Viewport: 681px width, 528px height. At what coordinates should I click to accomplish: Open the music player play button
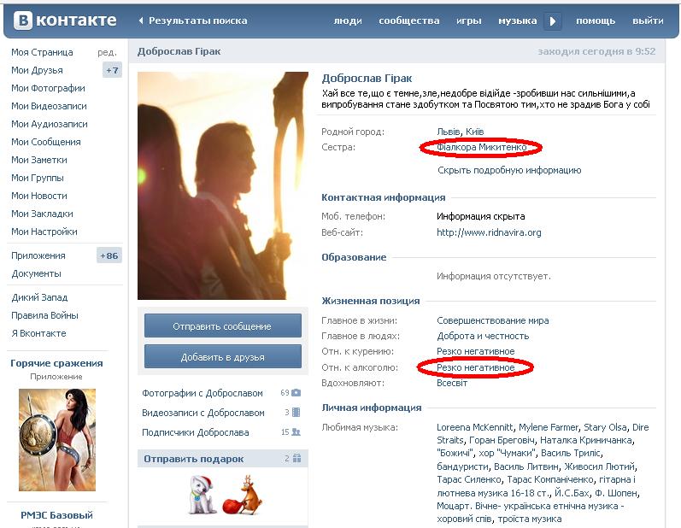tap(553, 21)
